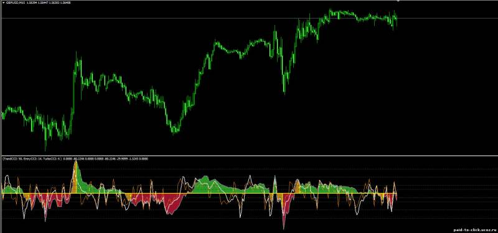Click the lowest candle wick at chart's left side

click(45, 140)
